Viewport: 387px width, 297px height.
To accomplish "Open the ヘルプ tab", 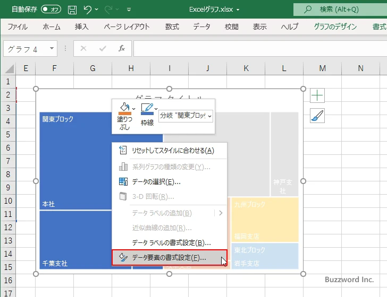I will click(290, 27).
